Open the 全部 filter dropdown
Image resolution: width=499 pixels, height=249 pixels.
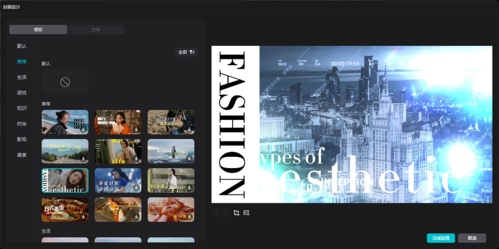click(187, 52)
